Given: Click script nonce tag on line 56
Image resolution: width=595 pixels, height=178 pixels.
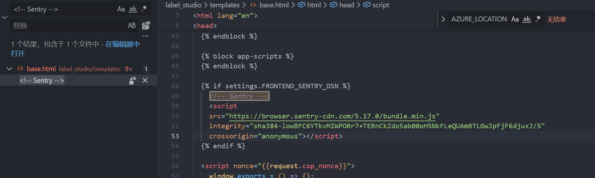Looking at the screenshot, I should [x=278, y=166].
